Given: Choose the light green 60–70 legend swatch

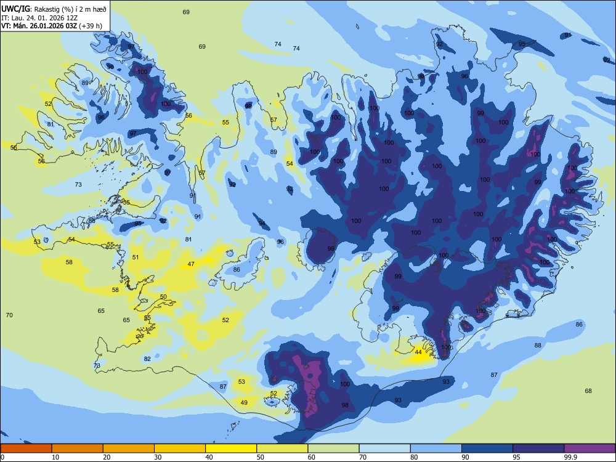Looking at the screenshot, I should pyautogui.click(x=333, y=448).
